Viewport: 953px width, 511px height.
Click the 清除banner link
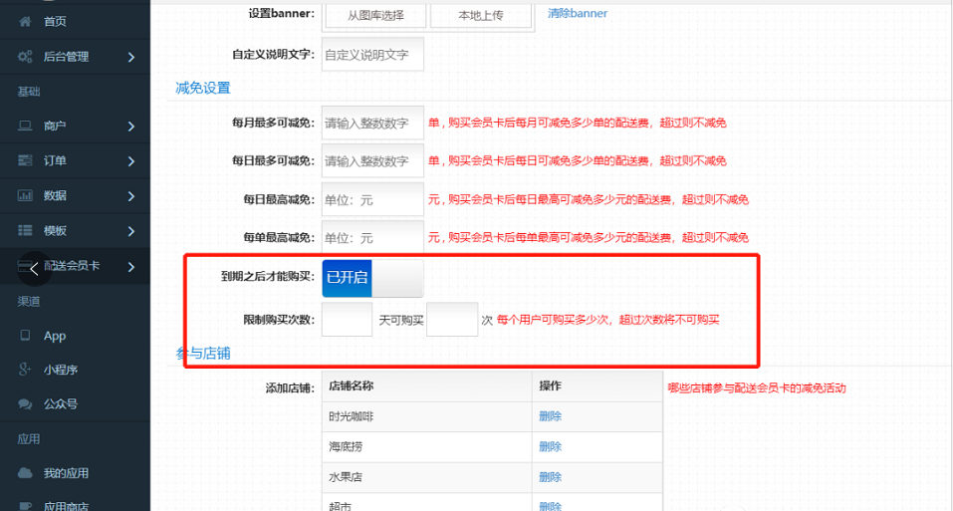point(578,14)
